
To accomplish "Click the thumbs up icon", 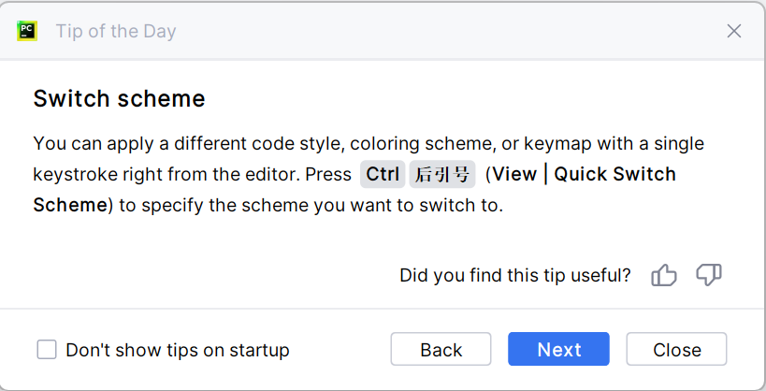I will (x=664, y=275).
